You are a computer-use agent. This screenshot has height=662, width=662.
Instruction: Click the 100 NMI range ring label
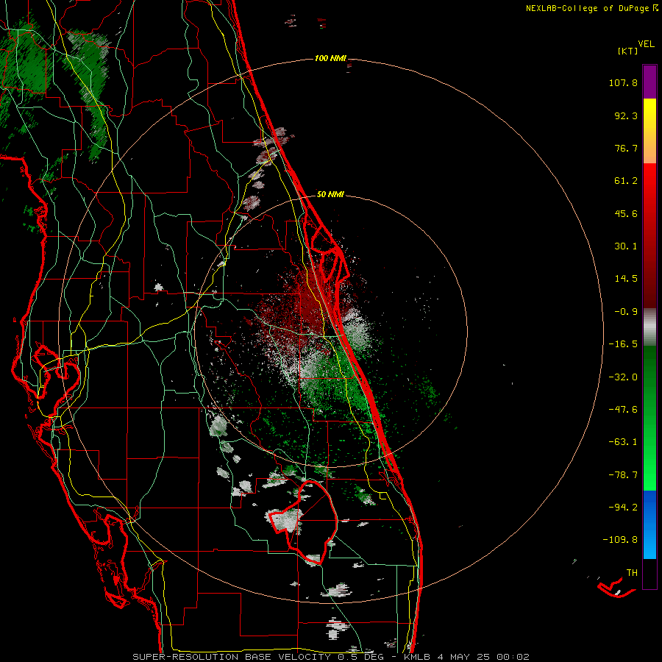click(330, 58)
